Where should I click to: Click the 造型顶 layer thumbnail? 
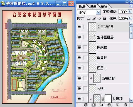coord(92,58)
